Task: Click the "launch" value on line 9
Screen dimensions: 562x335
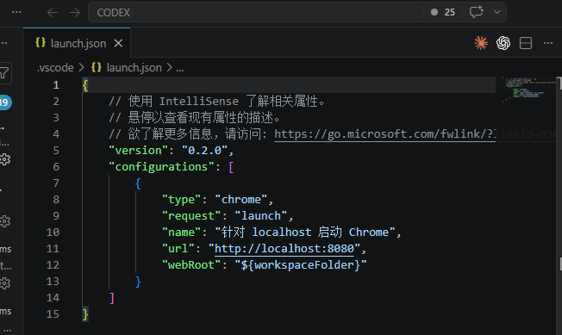Action: (x=261, y=216)
